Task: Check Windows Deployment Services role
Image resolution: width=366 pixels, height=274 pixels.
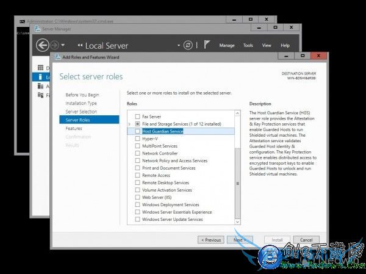Action: pyautogui.click(x=137, y=204)
